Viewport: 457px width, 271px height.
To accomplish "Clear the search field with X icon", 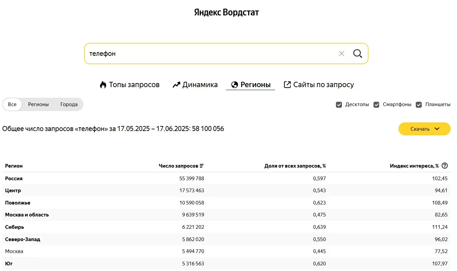I will (x=341, y=54).
